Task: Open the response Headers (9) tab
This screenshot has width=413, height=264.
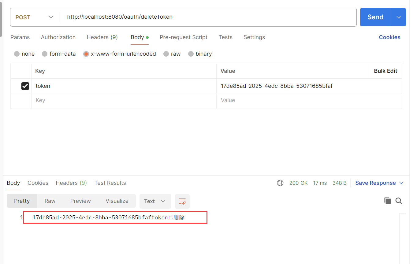Action: click(71, 183)
